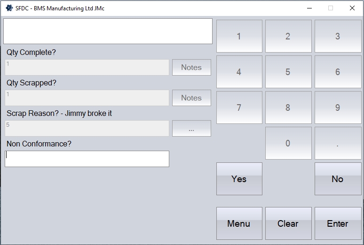The height and width of the screenshot is (245, 364).
Task: Tap the 3 key on keypad
Action: coord(338,36)
